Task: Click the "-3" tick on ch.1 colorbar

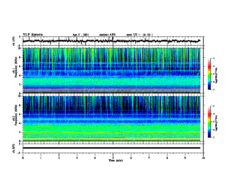Action: pos(213,58)
